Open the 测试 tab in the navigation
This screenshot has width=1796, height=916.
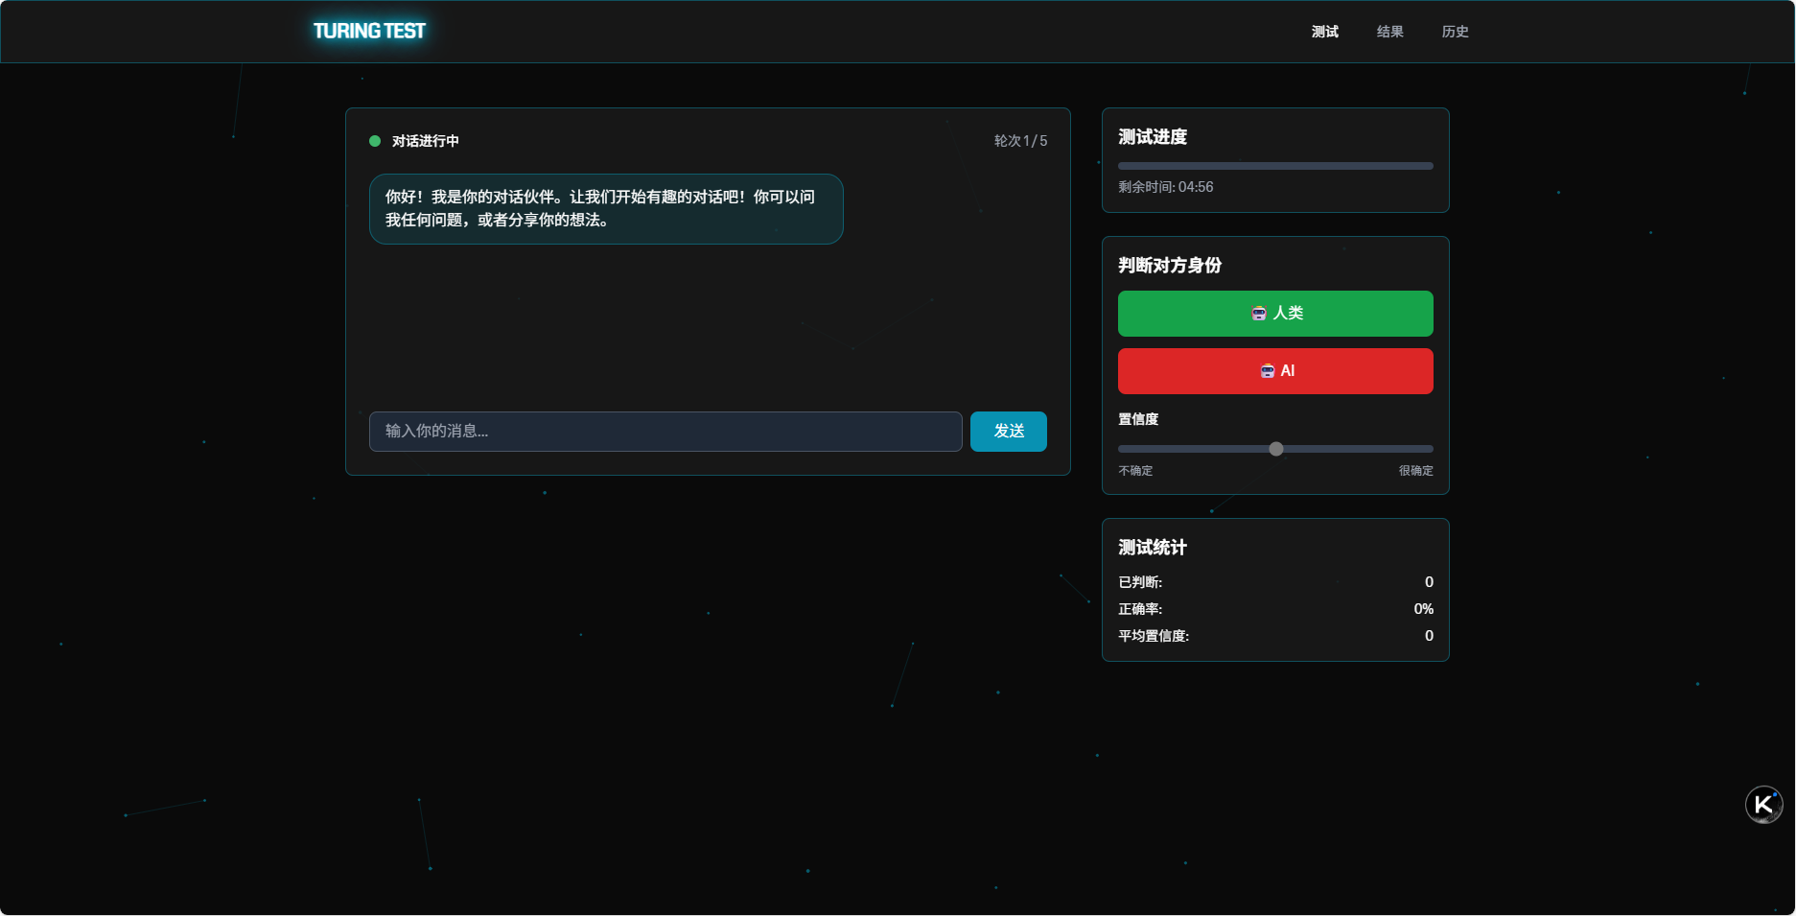point(1324,32)
